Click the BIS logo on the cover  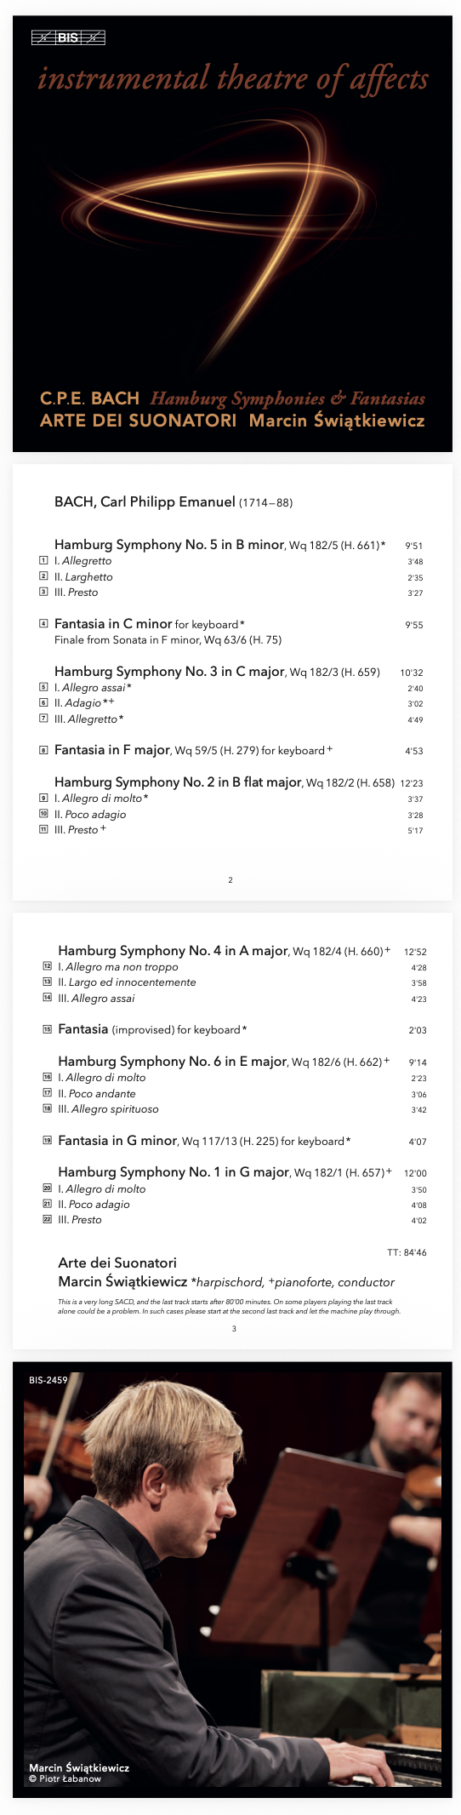point(68,37)
